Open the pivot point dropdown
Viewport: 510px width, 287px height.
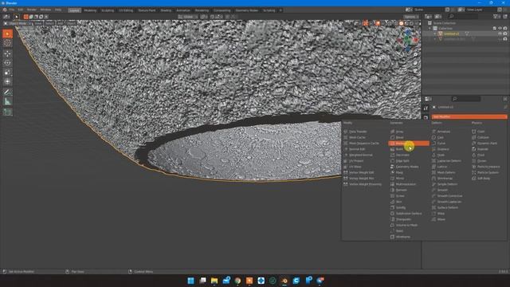pos(204,17)
